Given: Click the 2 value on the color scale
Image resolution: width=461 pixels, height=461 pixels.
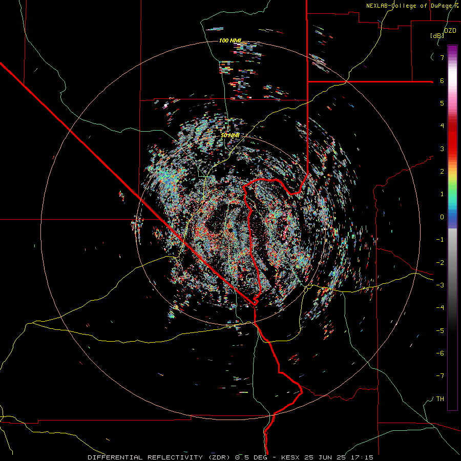Looking at the screenshot, I should pos(442,172).
